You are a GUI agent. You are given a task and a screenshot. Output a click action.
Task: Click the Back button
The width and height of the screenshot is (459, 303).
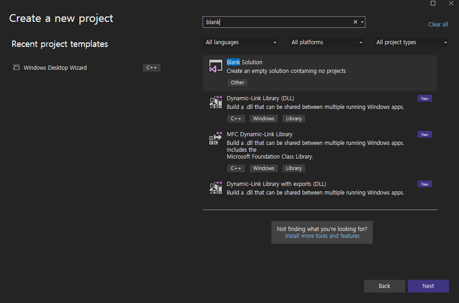pyautogui.click(x=384, y=286)
